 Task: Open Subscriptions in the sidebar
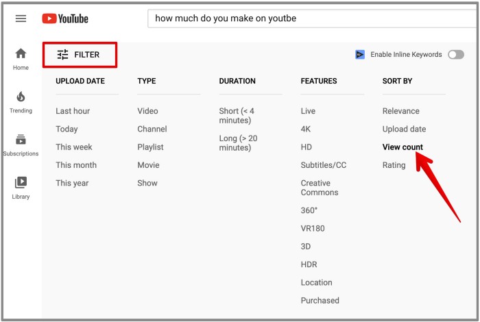pyautogui.click(x=21, y=145)
